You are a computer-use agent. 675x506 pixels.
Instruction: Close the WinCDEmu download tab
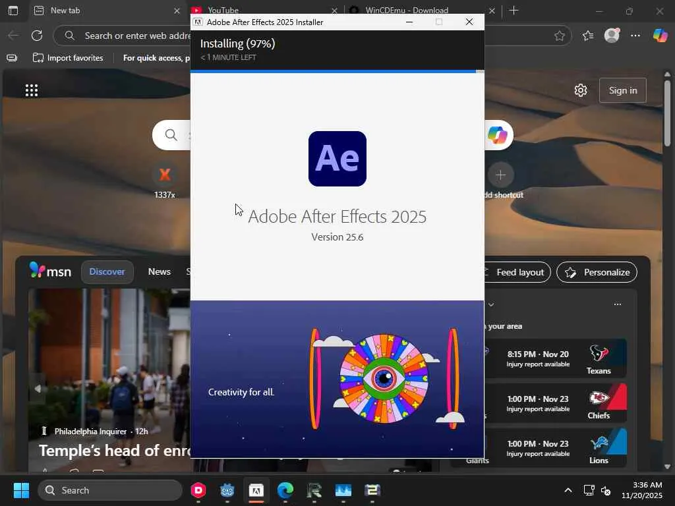tap(492, 11)
